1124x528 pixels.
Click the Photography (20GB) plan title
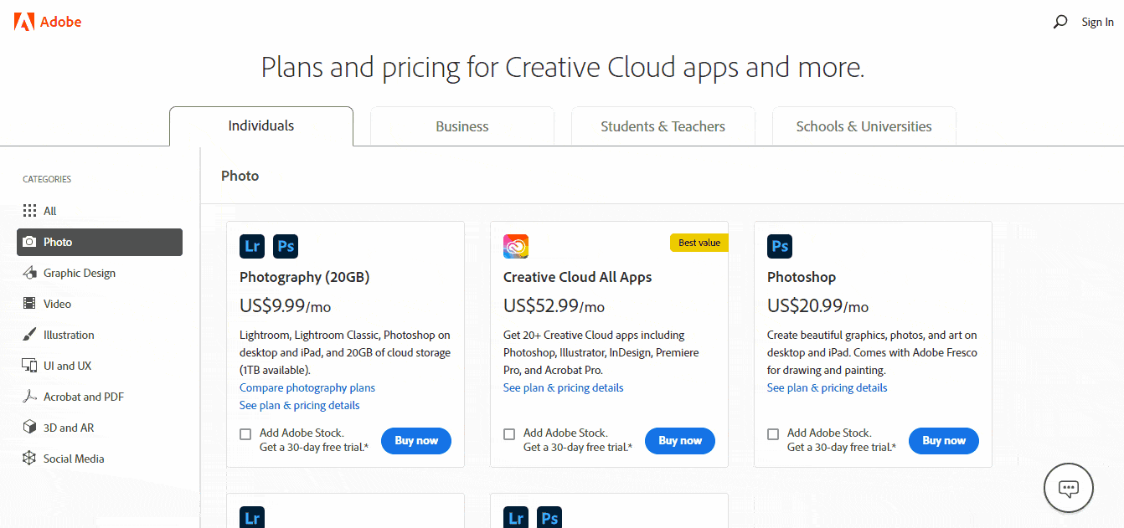coord(305,277)
